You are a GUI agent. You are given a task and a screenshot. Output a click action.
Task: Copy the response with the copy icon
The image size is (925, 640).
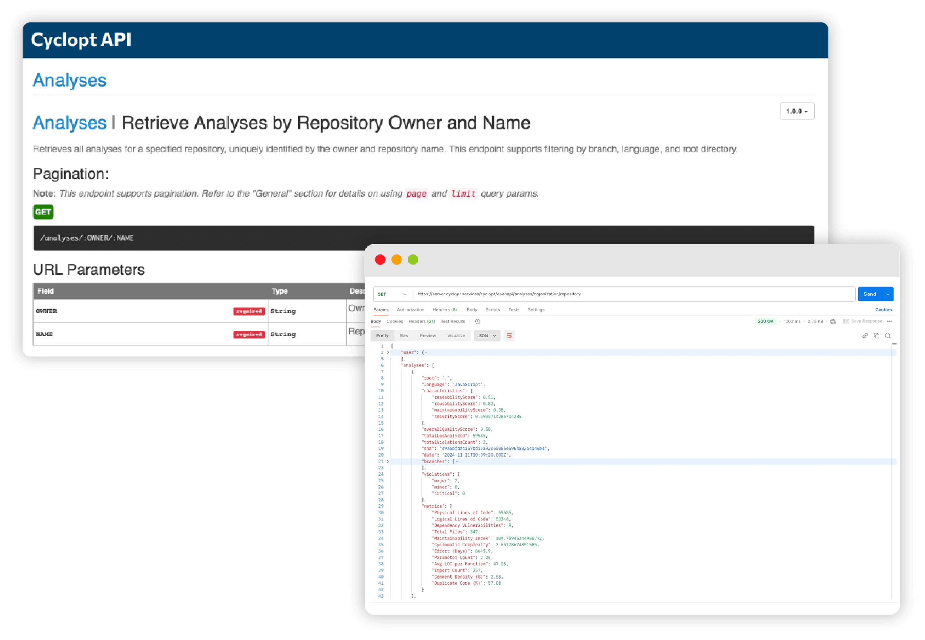876,336
